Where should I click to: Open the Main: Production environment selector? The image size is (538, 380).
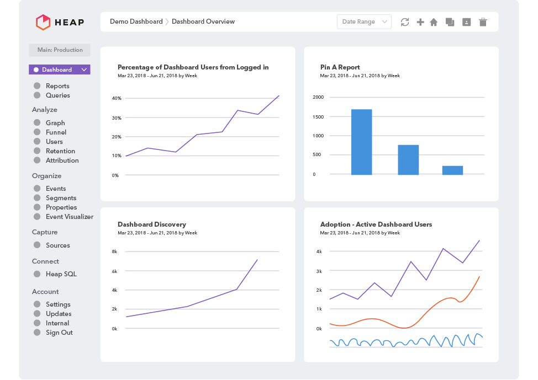point(60,50)
